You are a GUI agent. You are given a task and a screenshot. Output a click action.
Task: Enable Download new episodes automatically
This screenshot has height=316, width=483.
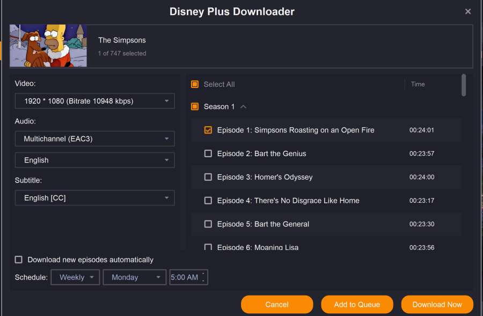(19, 260)
